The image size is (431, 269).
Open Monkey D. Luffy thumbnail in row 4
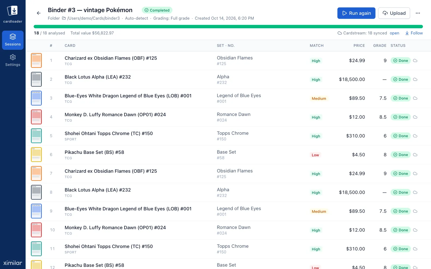36,117
